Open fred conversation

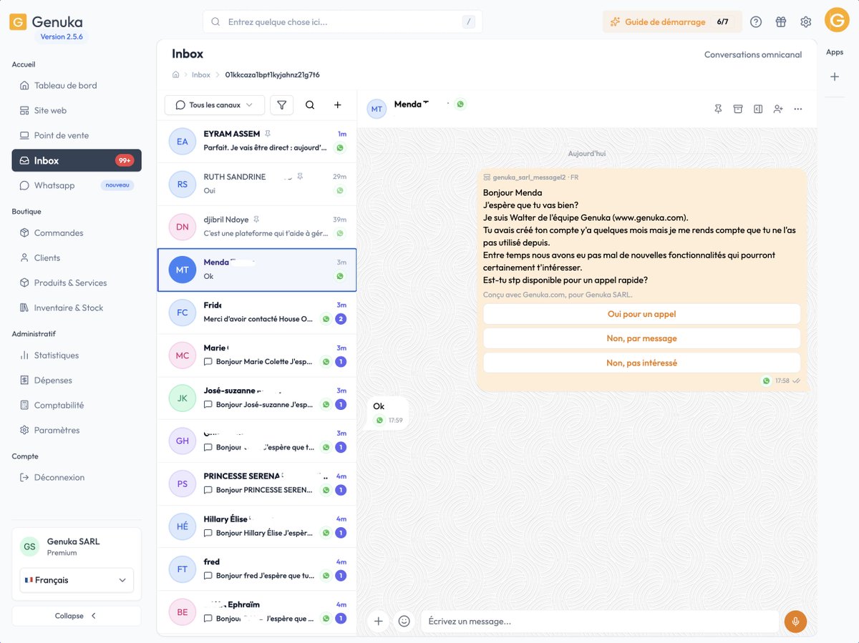pyautogui.click(x=257, y=570)
